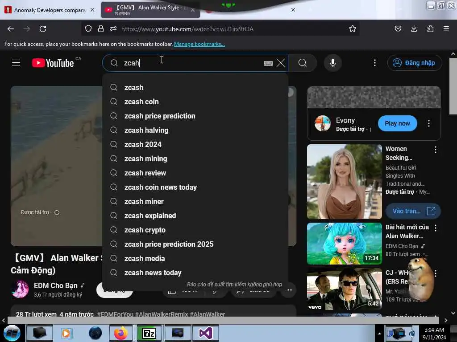This screenshot has width=457, height=342.
Task: Open the Firefox application hamburger menu
Action: pyautogui.click(x=446, y=28)
